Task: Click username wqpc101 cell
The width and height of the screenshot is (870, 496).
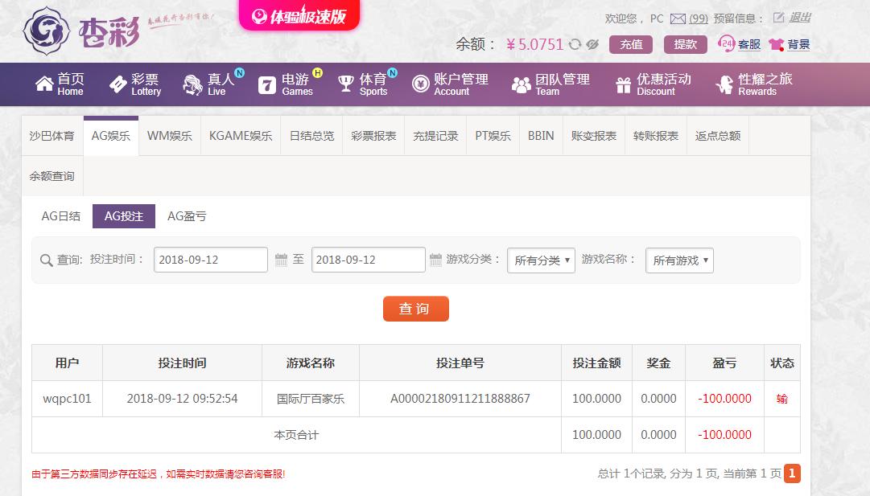Action: (x=67, y=399)
